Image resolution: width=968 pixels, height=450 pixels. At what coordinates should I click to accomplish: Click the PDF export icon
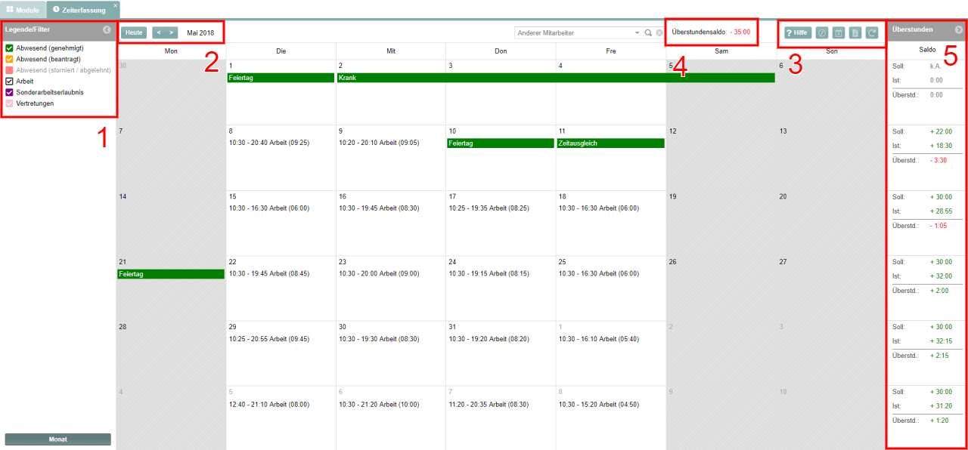pyautogui.click(x=855, y=32)
